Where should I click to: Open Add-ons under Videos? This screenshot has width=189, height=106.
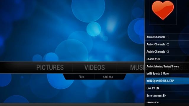tap(108, 77)
